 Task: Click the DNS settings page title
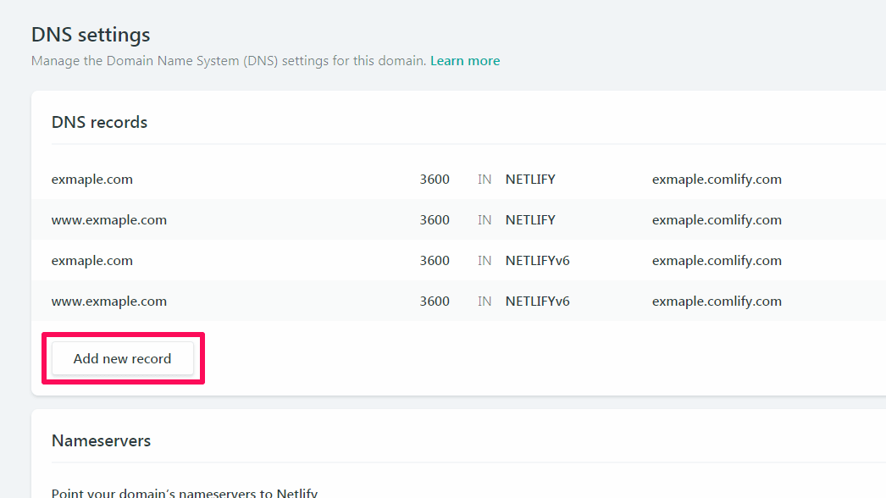(90, 35)
